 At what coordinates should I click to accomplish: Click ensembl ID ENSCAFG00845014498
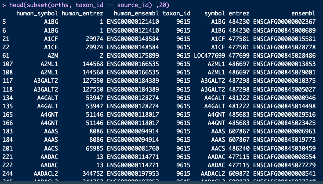[284, 106]
